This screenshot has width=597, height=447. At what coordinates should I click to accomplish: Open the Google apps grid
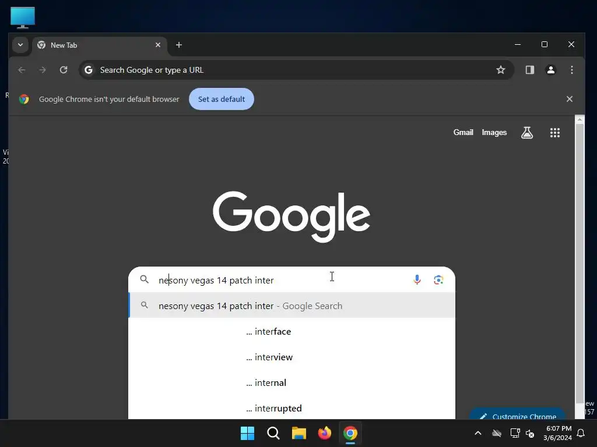[x=555, y=133]
